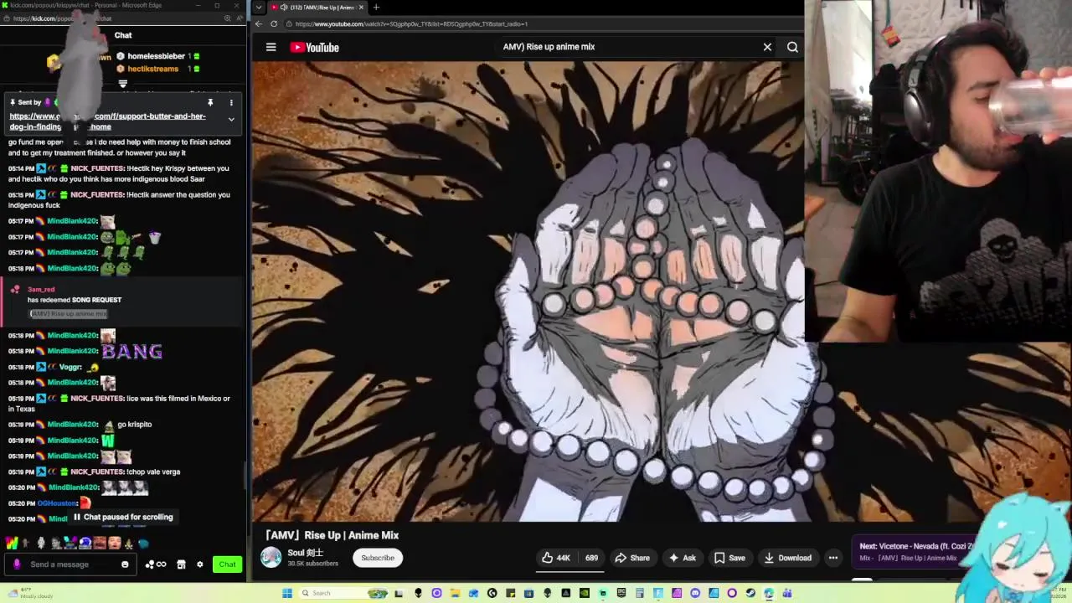Open hectikstreams leaderboard entry

click(x=153, y=69)
